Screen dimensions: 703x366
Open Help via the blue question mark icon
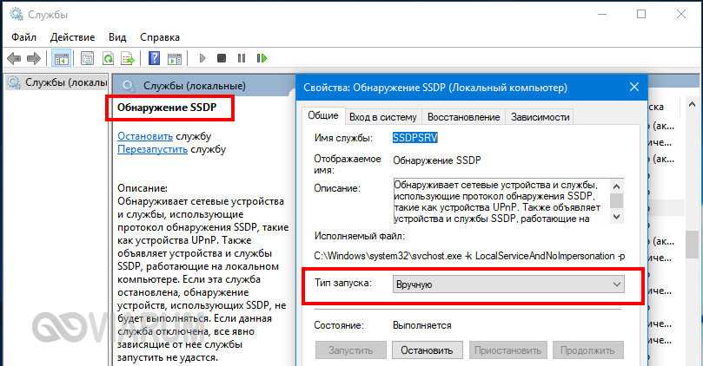point(154,59)
